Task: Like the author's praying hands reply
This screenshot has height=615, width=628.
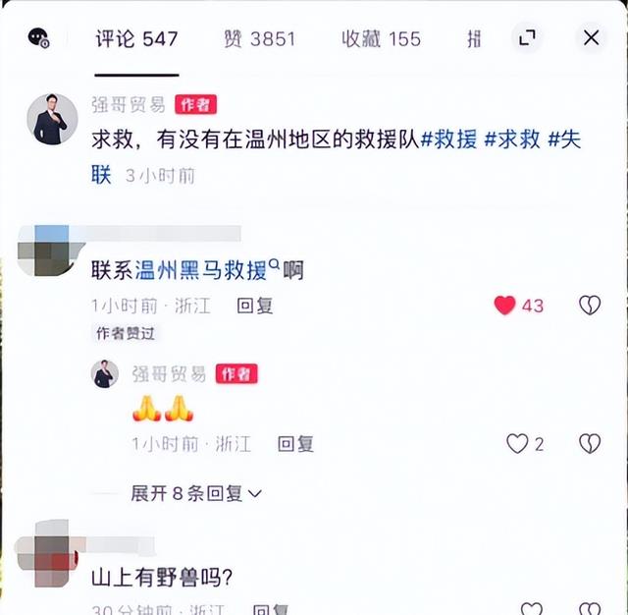Action: point(517,444)
